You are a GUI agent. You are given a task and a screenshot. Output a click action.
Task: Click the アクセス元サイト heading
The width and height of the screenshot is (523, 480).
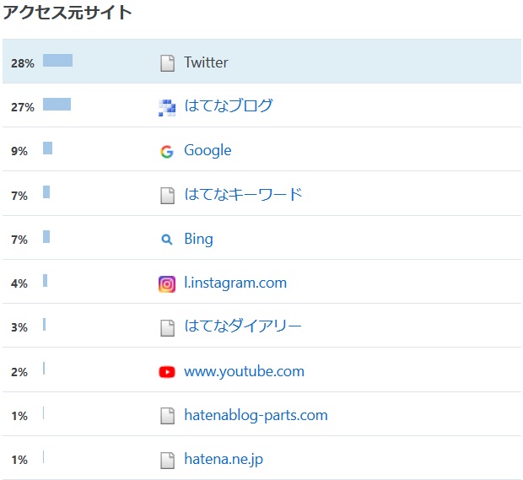(x=67, y=13)
